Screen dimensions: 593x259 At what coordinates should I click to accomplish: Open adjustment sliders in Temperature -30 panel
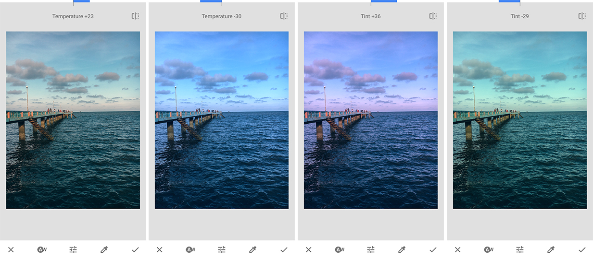[222, 249]
